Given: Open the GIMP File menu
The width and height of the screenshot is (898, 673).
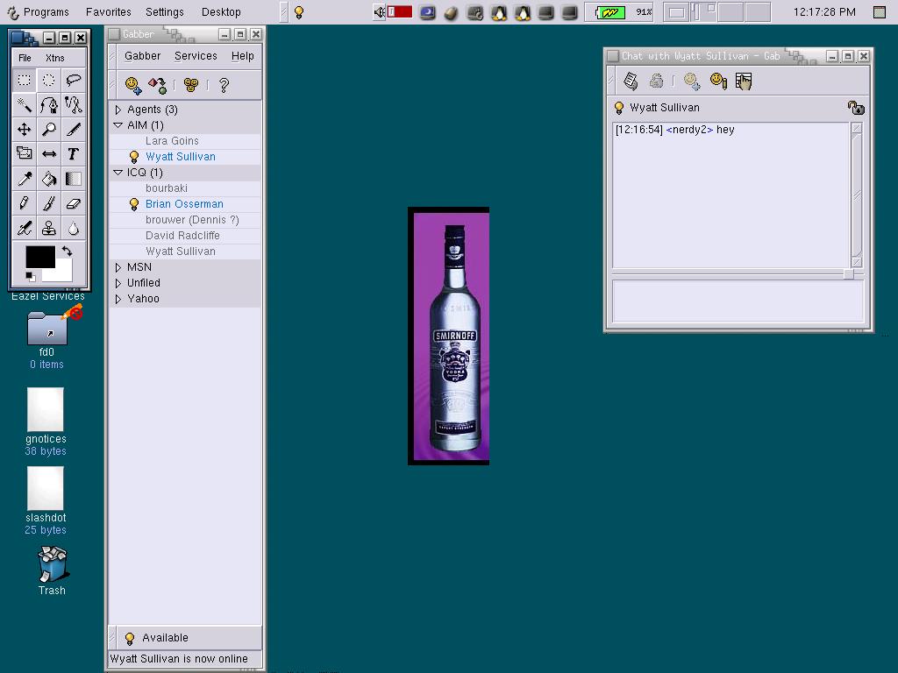Looking at the screenshot, I should pos(25,58).
